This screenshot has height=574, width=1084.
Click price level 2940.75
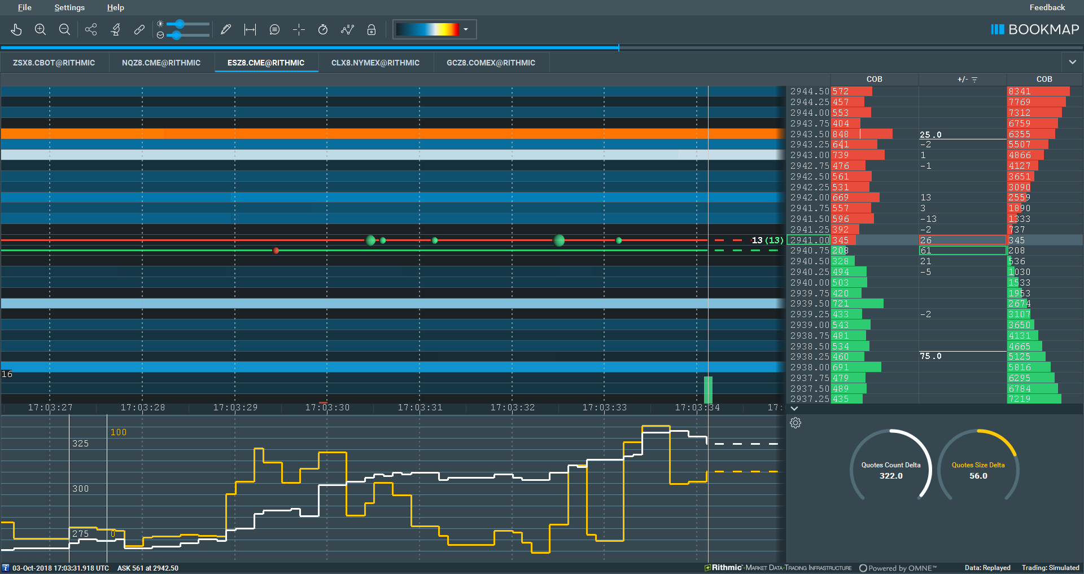810,251
